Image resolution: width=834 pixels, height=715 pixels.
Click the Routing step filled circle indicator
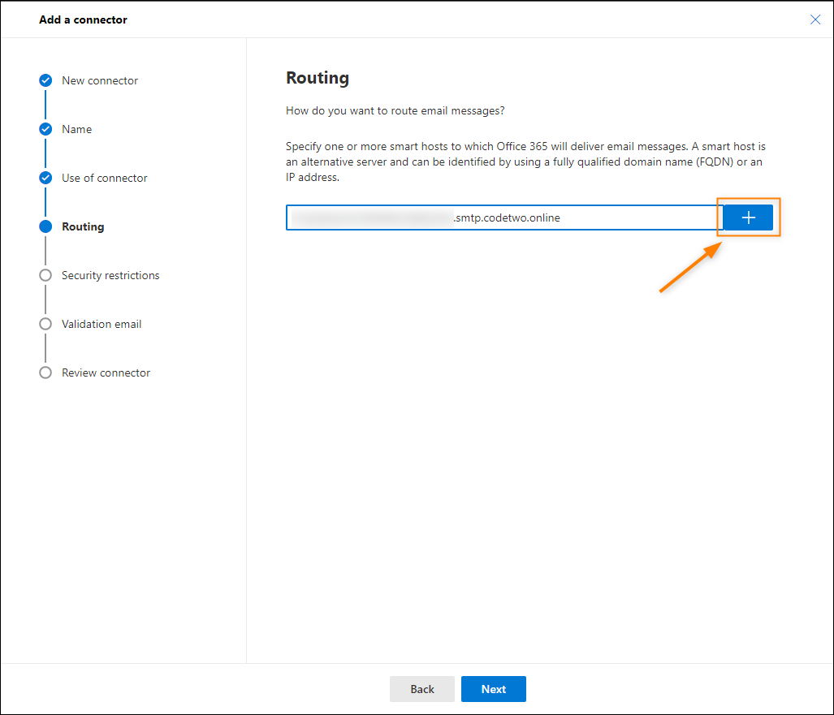coord(45,226)
